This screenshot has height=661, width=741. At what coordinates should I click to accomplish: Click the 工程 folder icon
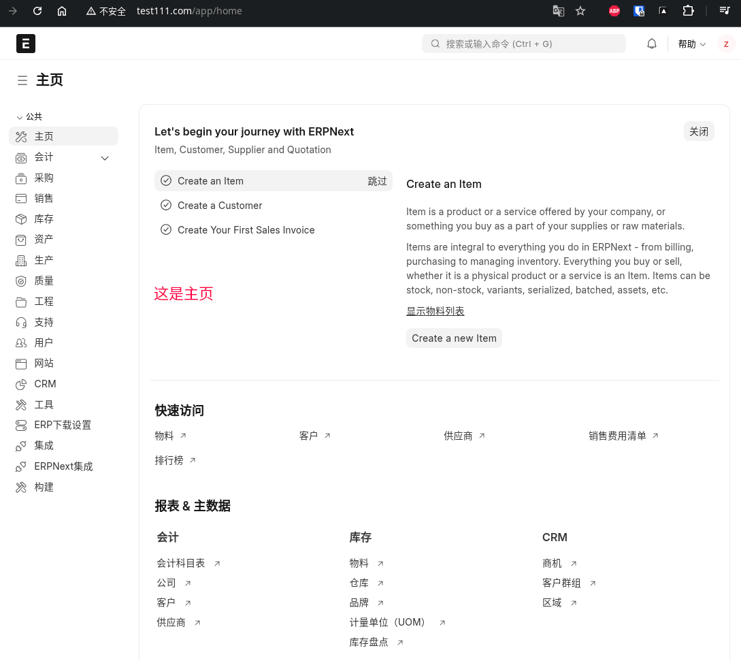[x=21, y=302]
